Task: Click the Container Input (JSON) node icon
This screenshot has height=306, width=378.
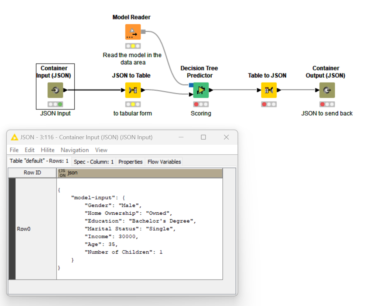Action: click(55, 90)
